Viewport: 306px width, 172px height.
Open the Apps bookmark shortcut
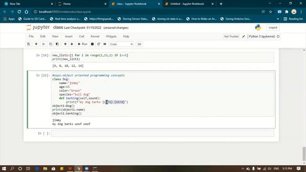(x=9, y=19)
